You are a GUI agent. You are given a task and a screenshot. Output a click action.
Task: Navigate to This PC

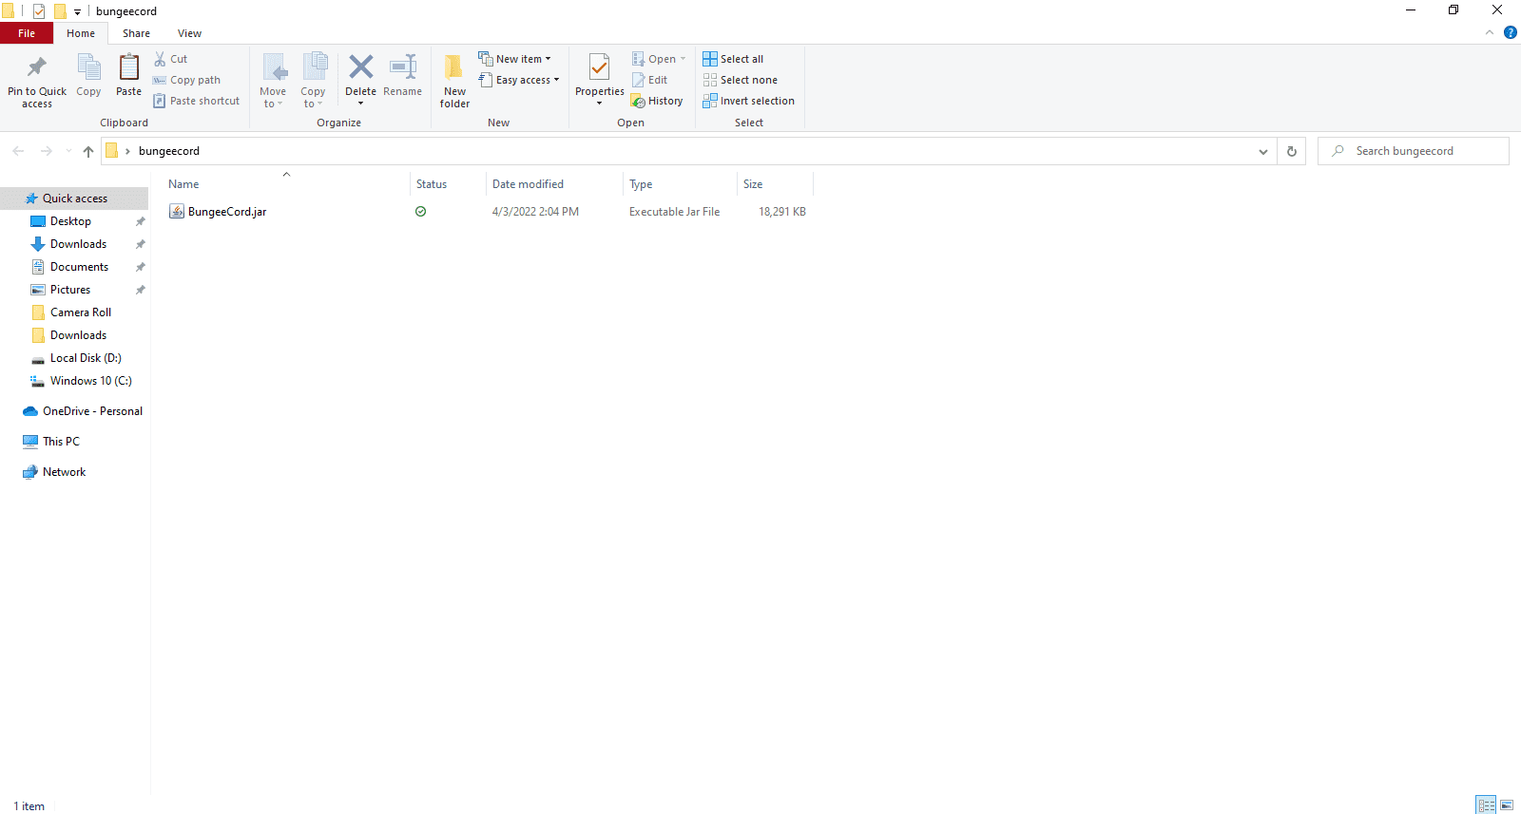click(61, 442)
